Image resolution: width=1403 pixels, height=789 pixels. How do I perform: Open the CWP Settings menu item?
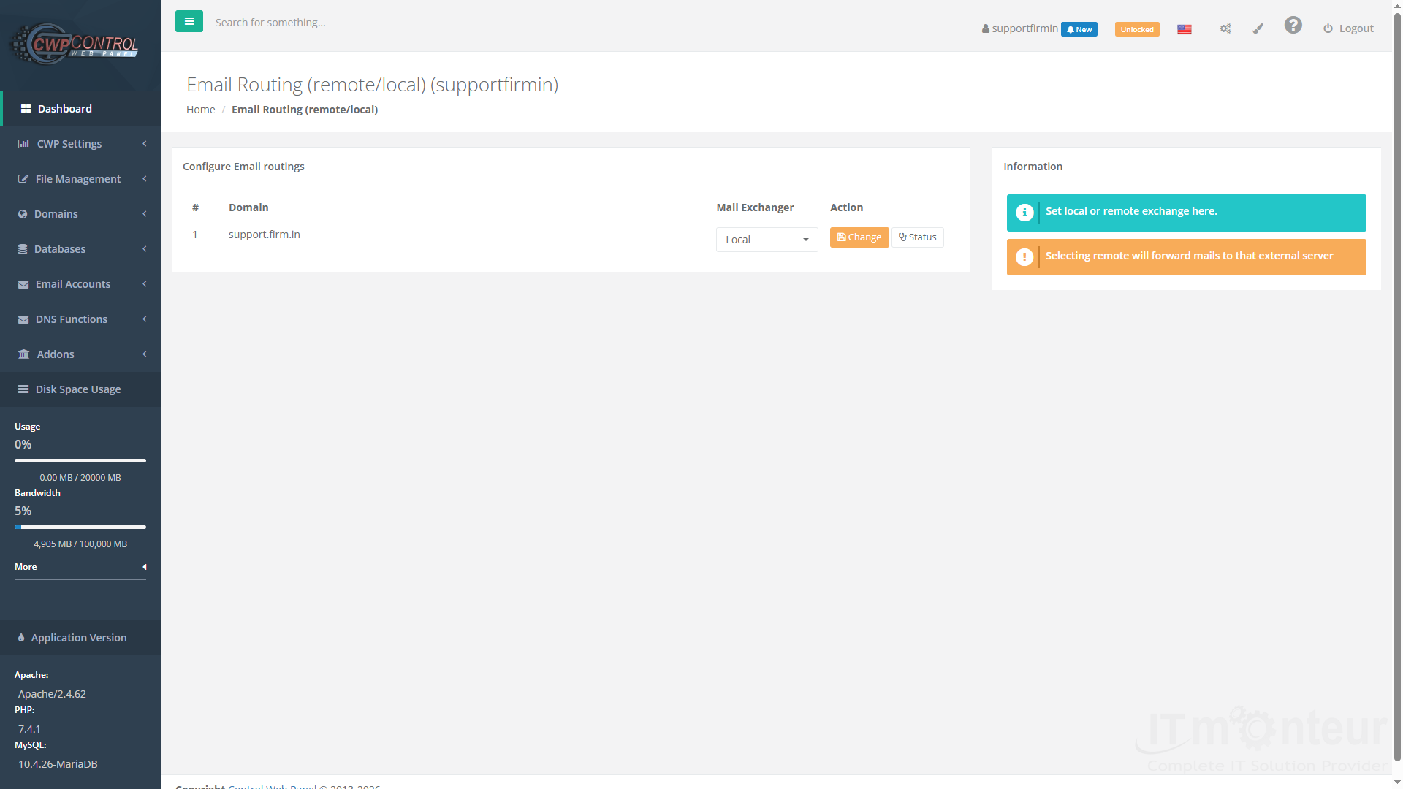click(80, 144)
